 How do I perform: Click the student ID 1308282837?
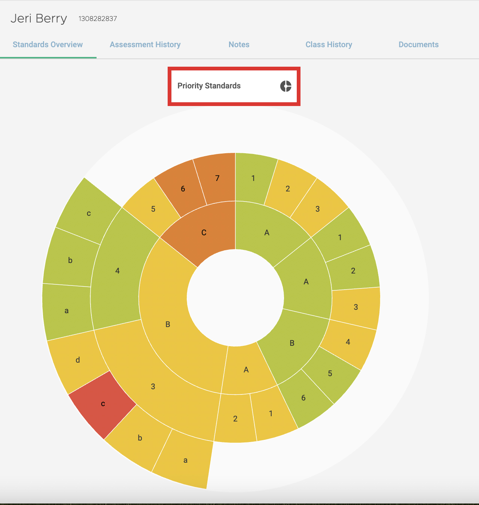click(x=98, y=19)
